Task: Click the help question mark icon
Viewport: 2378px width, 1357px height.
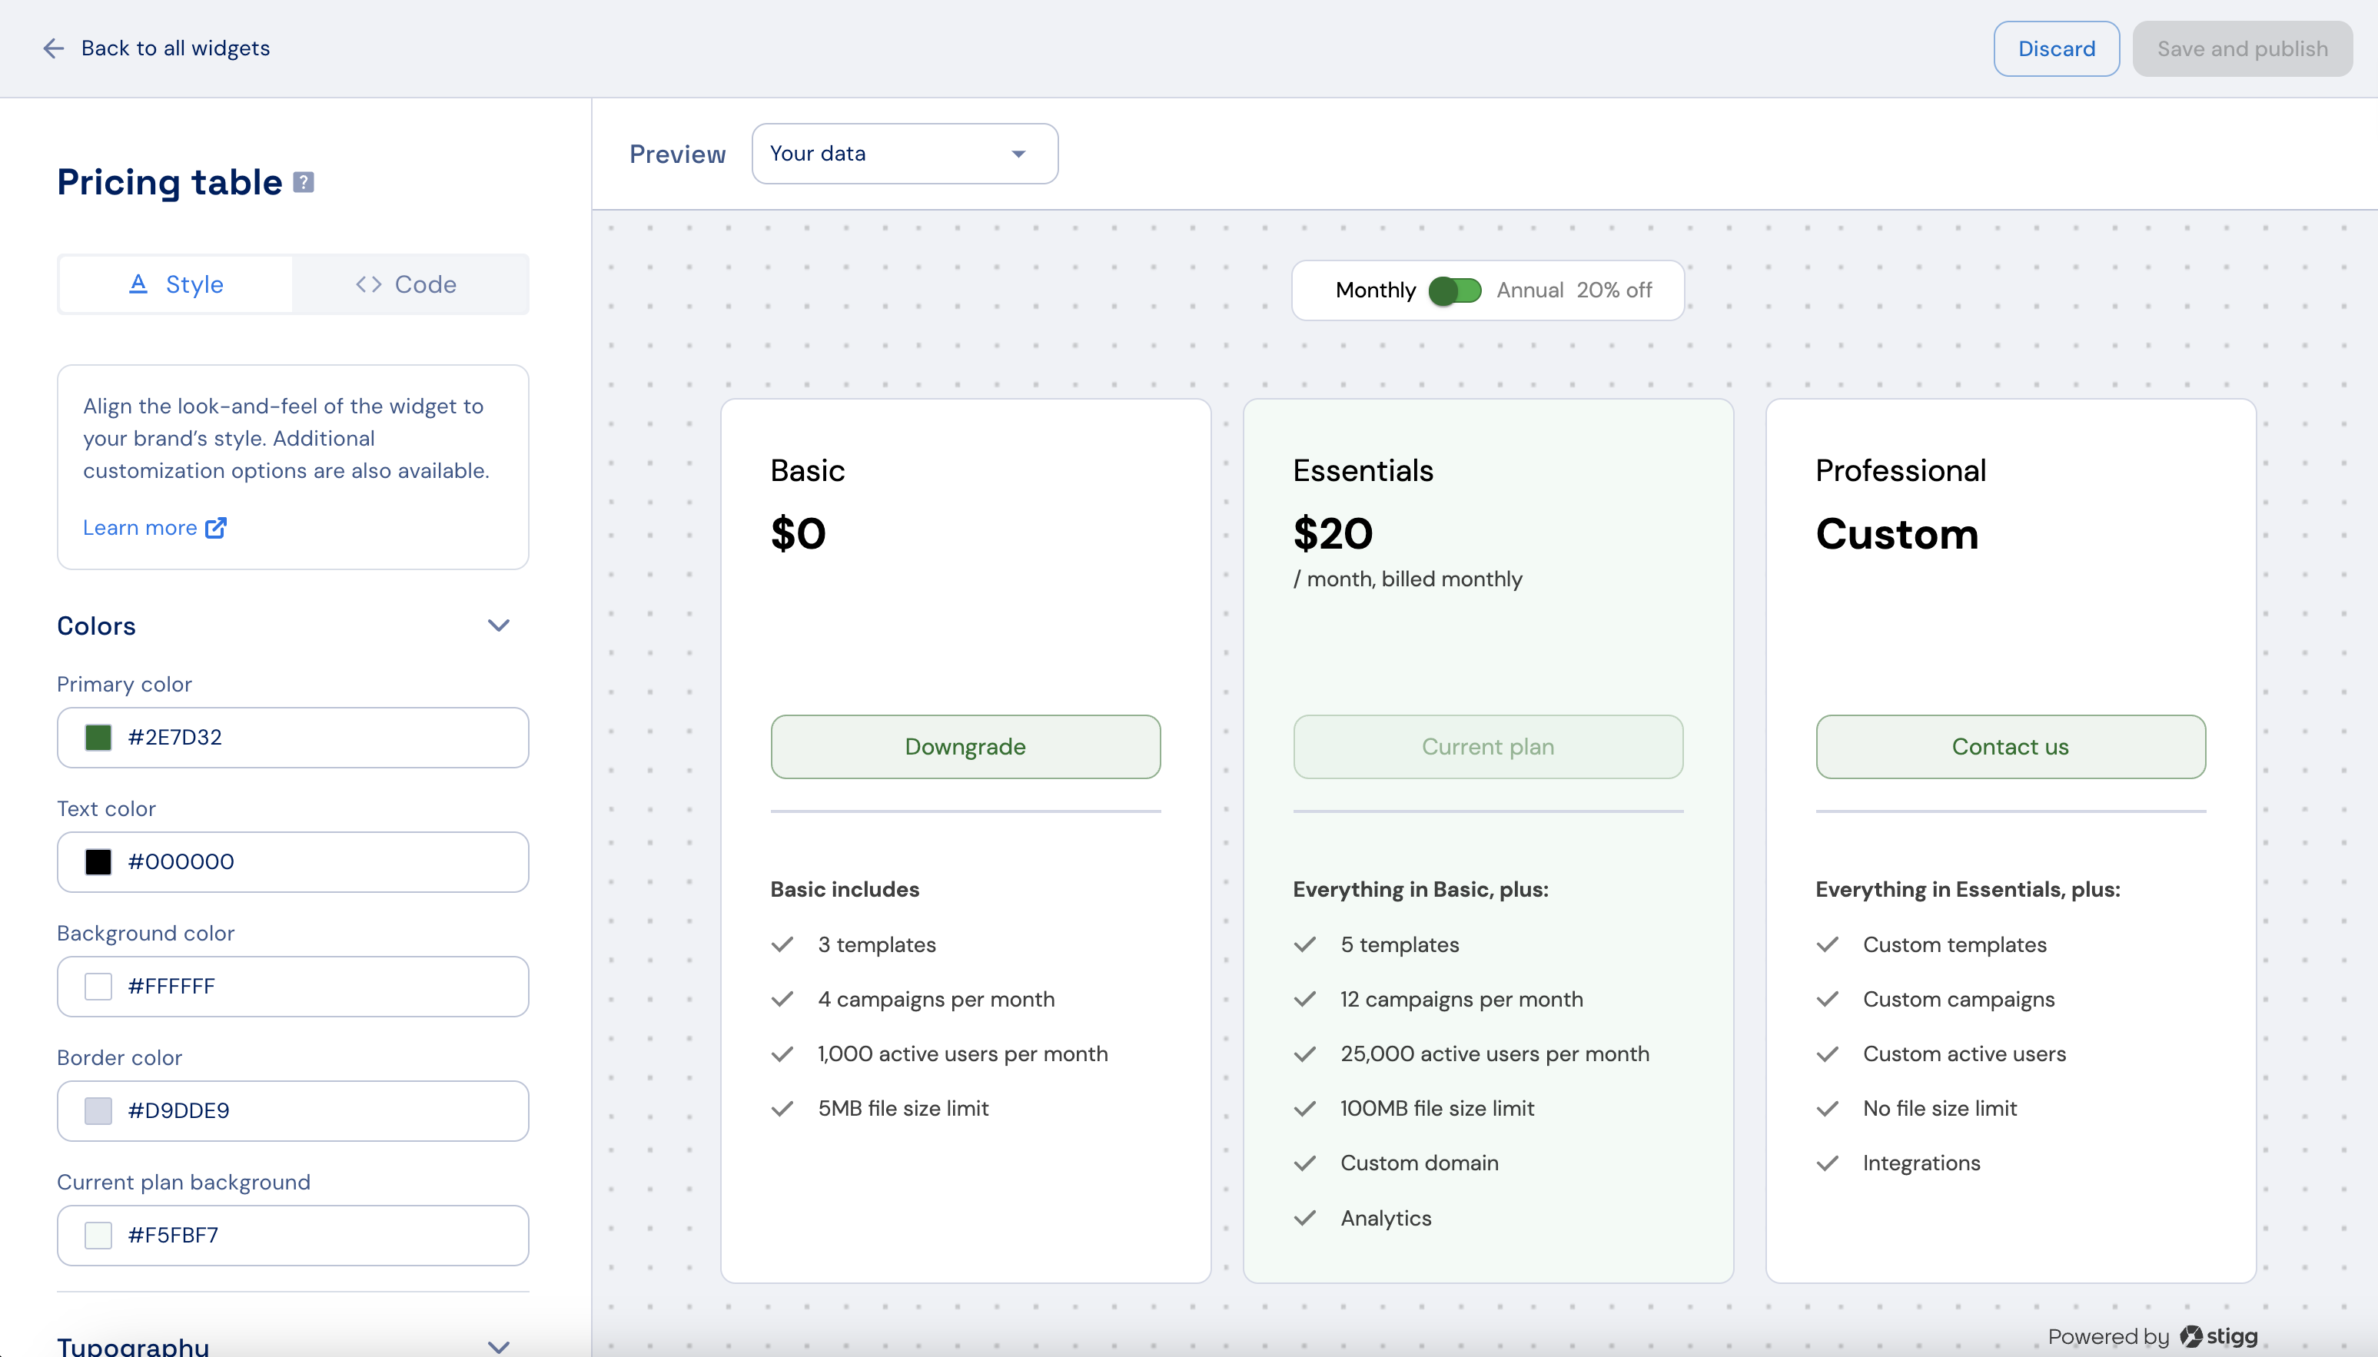Action: (303, 182)
